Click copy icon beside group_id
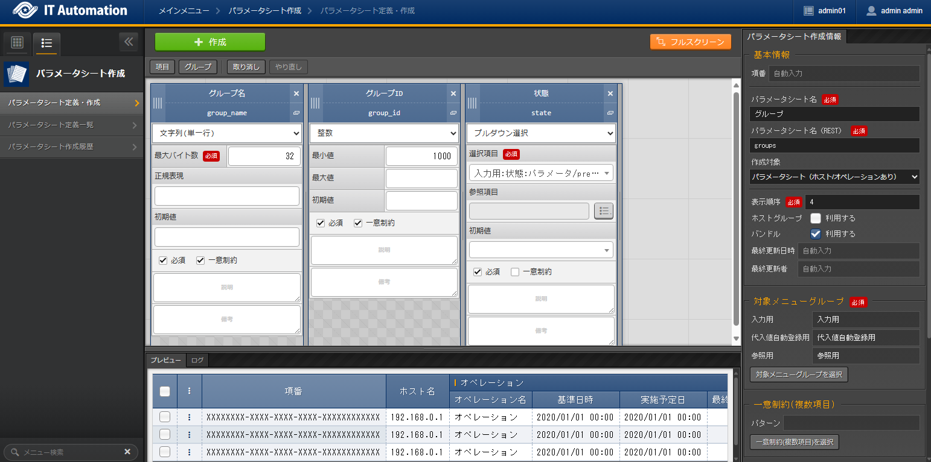The width and height of the screenshot is (931, 462). [453, 113]
